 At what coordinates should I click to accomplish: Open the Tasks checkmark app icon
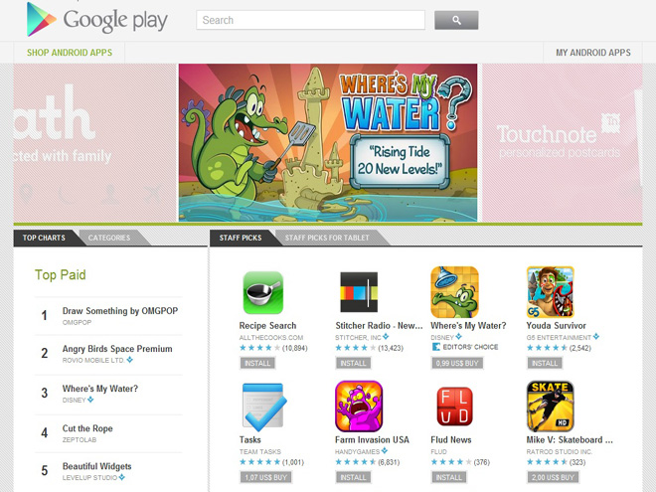click(x=264, y=407)
